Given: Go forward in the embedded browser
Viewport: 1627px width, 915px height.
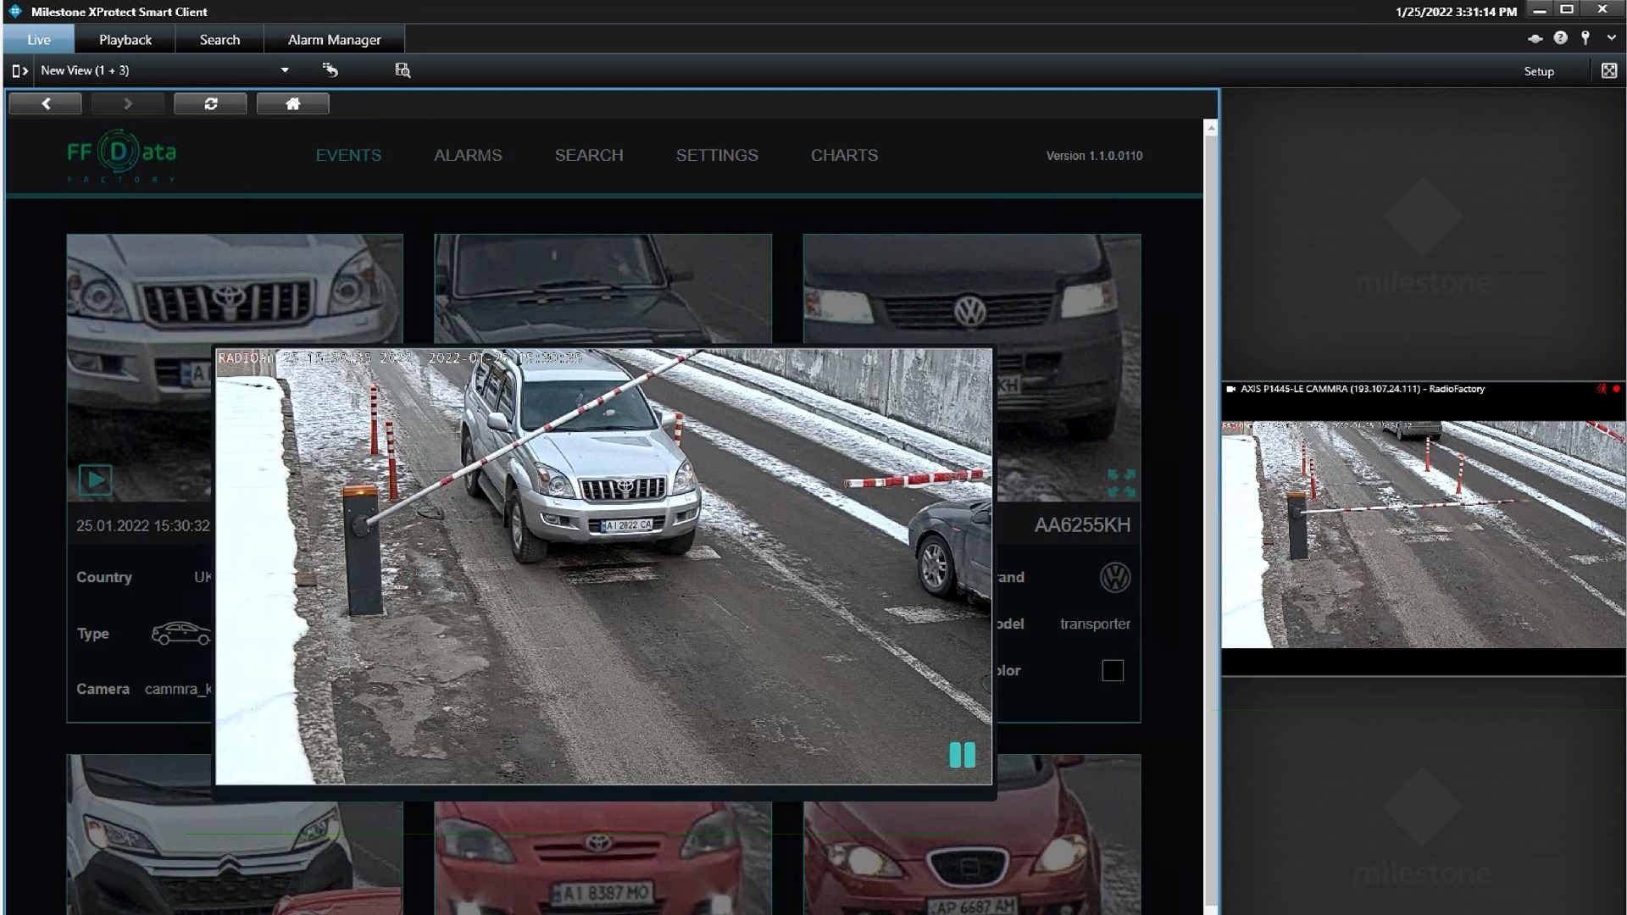Looking at the screenshot, I should 128,103.
